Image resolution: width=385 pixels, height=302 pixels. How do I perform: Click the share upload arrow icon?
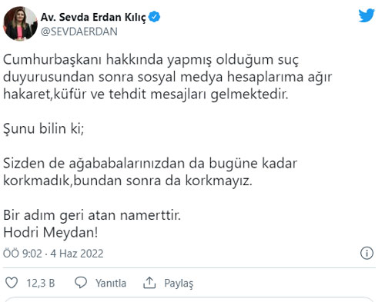click(149, 283)
